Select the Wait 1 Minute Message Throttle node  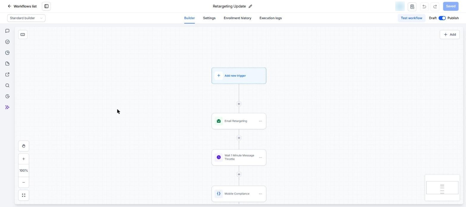click(x=239, y=157)
